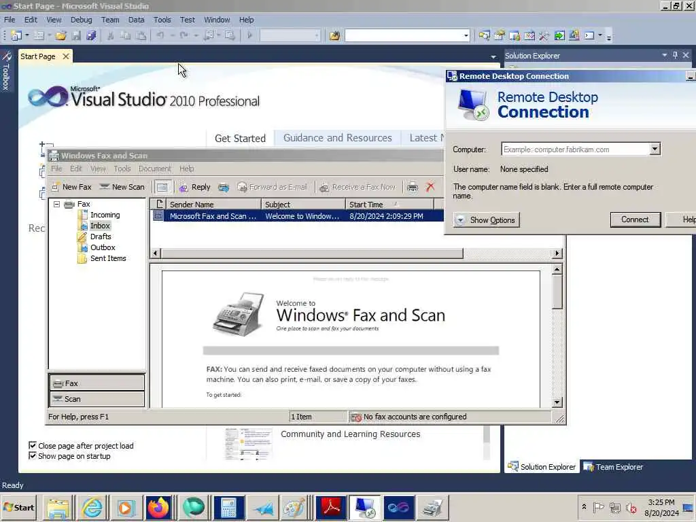Screen dimensions: 696x522
Task: Toggle preview pane icon in Fax and Scan
Action: pyautogui.click(x=162, y=187)
